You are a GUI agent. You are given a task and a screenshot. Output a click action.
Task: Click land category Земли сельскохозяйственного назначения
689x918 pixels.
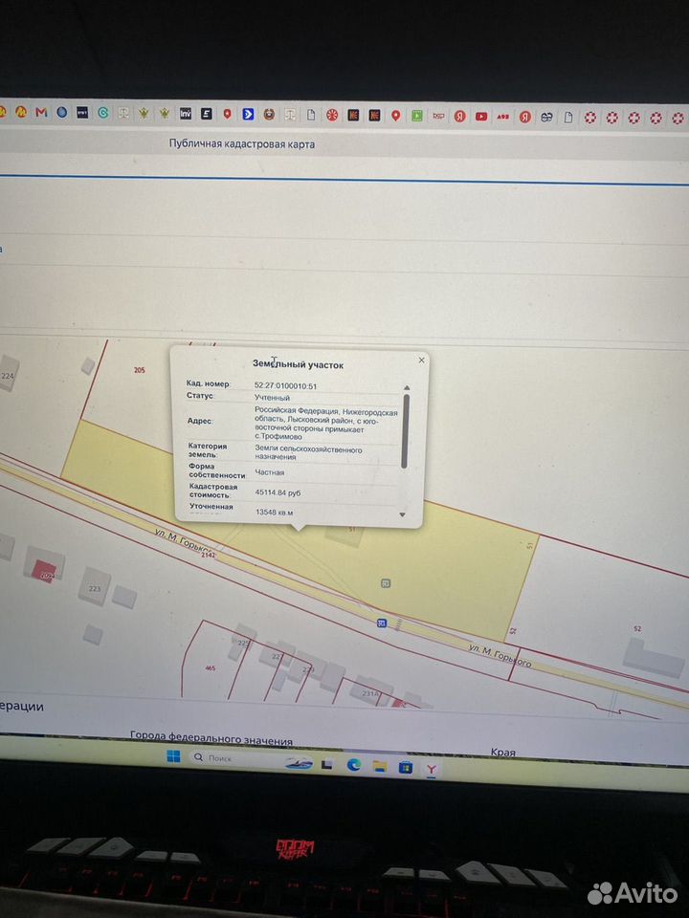308,452
